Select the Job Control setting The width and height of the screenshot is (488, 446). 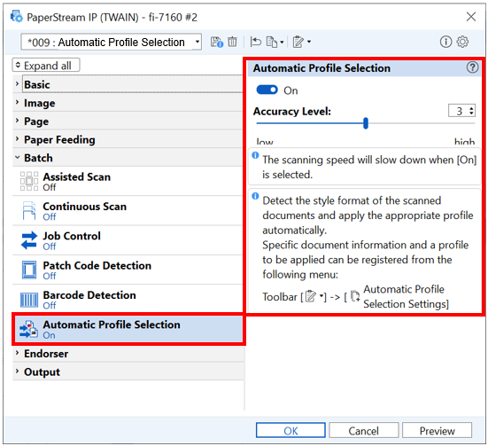pyautogui.click(x=128, y=240)
